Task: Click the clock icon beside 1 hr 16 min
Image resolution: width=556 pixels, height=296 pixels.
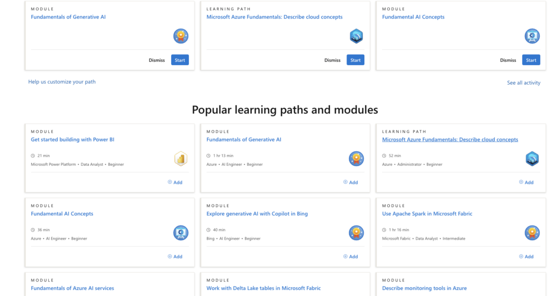Action: pos(384,230)
